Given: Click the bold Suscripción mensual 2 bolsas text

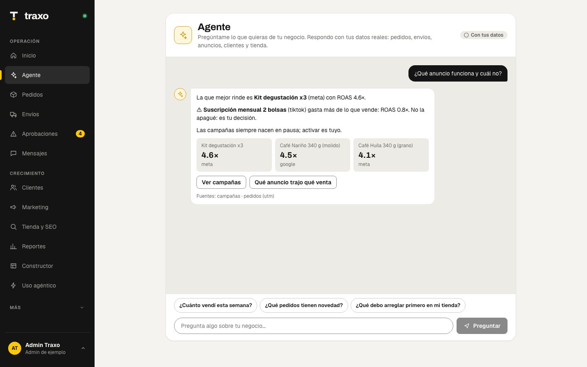Looking at the screenshot, I should coord(245,110).
